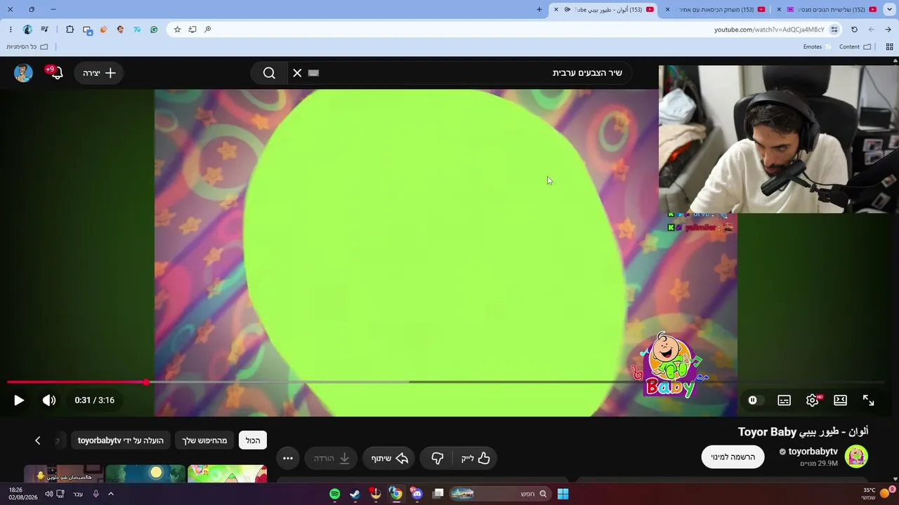Viewport: 899px width, 505px height.
Task: Open the player settings gear
Action: tap(813, 400)
